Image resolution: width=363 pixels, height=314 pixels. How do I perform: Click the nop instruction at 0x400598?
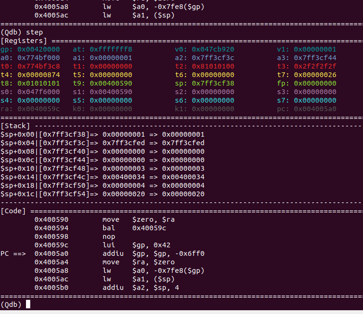point(109,237)
